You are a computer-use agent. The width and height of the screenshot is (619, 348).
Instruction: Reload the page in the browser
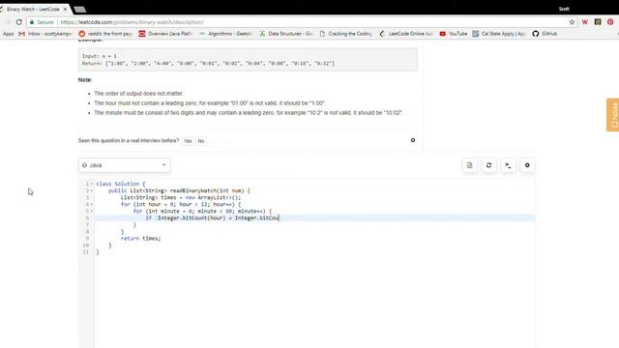click(x=19, y=22)
